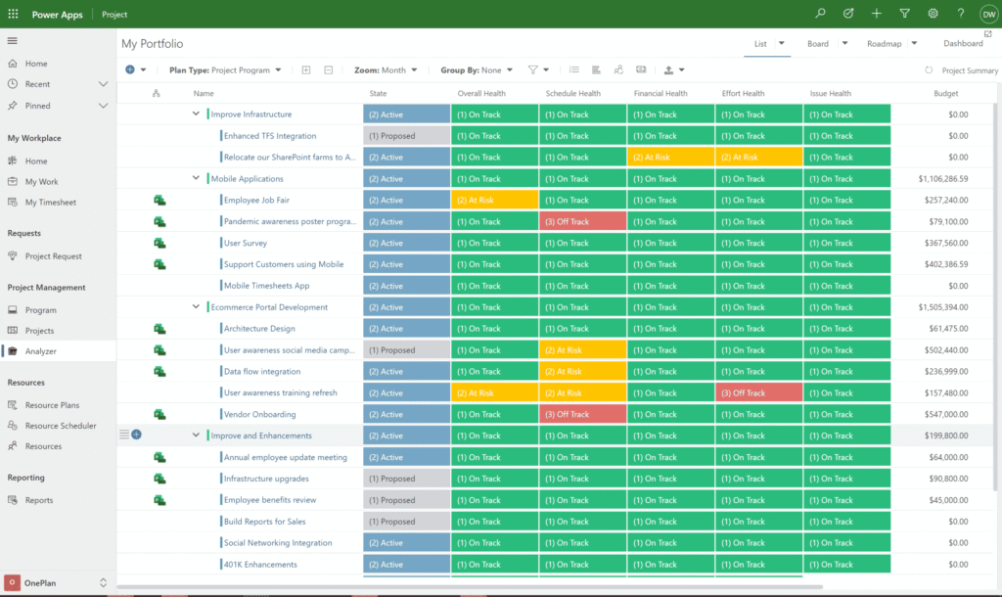Click the money bill icon in the toolbar
The height and width of the screenshot is (597, 1002).
(641, 69)
